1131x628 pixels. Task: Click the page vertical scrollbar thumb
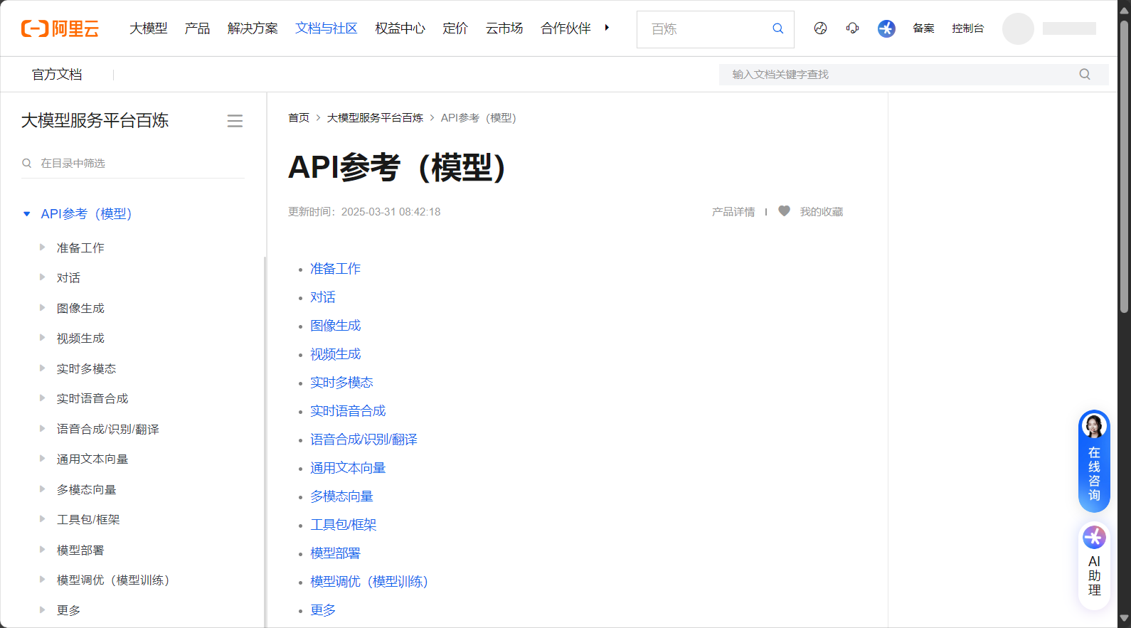[x=1124, y=165]
